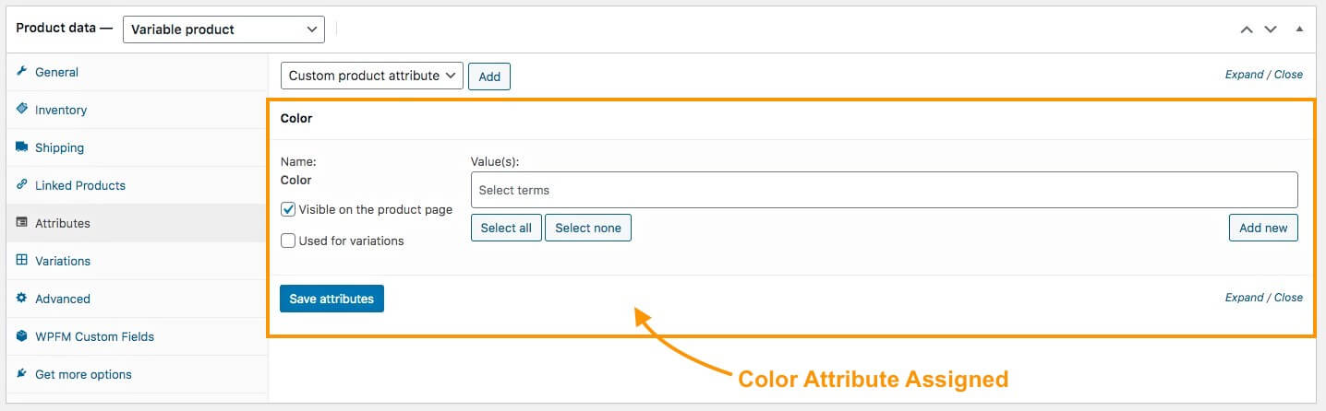
Task: Toggle the Product data panel triangle
Action: (x=1299, y=29)
